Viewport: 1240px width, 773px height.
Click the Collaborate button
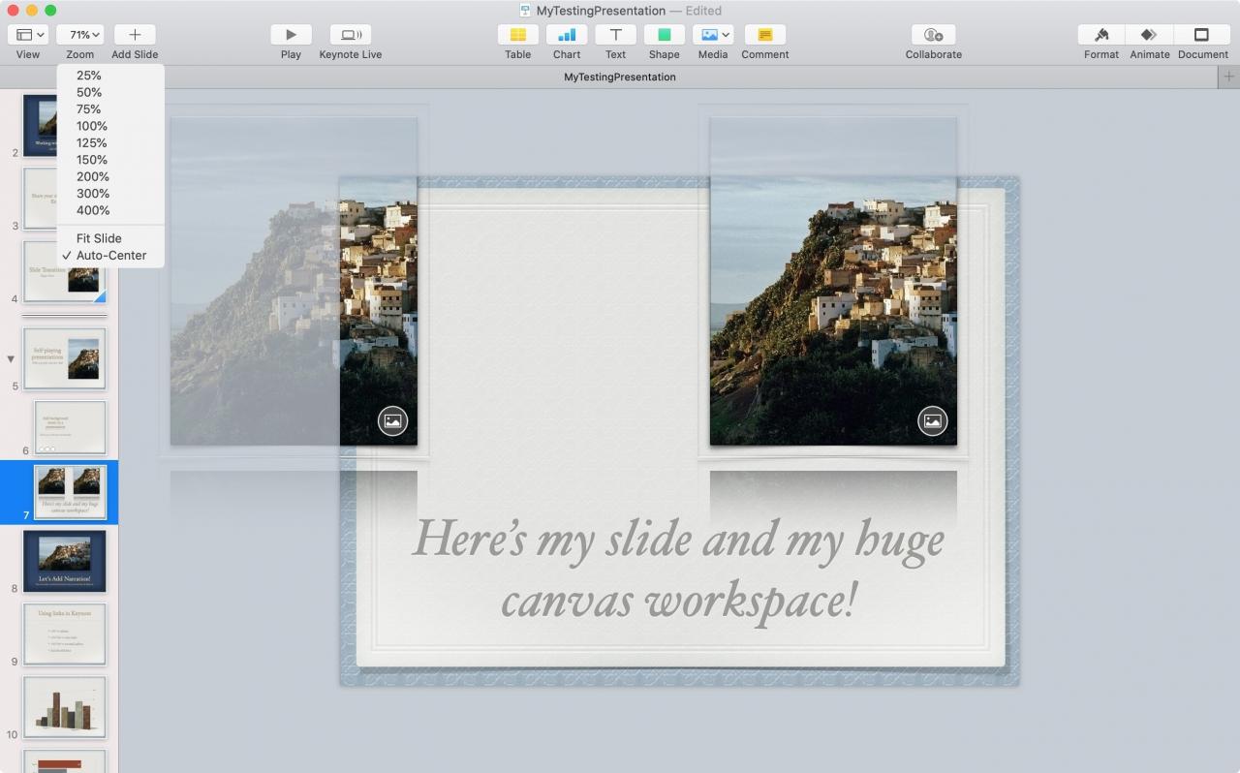(933, 35)
